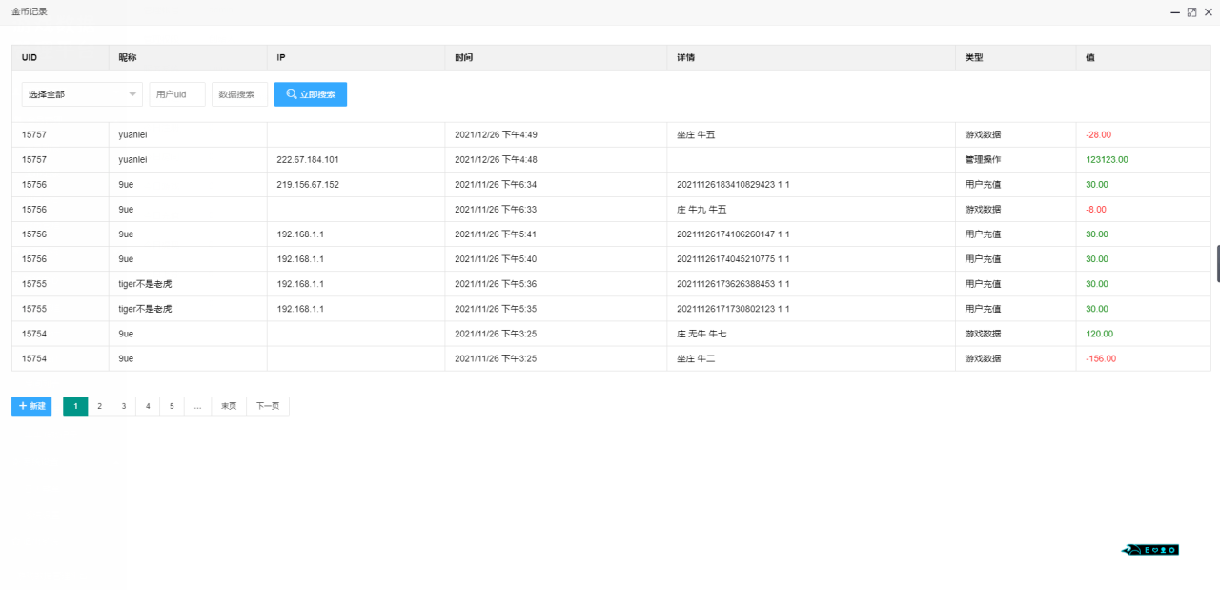Select page 5 in pagination

coord(172,406)
